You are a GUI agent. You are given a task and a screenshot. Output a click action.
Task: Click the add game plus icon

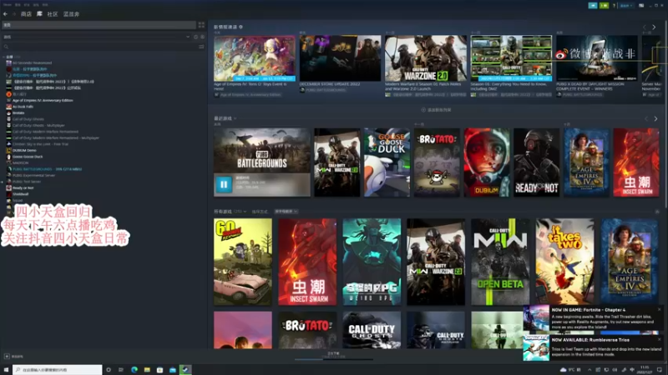(7, 357)
